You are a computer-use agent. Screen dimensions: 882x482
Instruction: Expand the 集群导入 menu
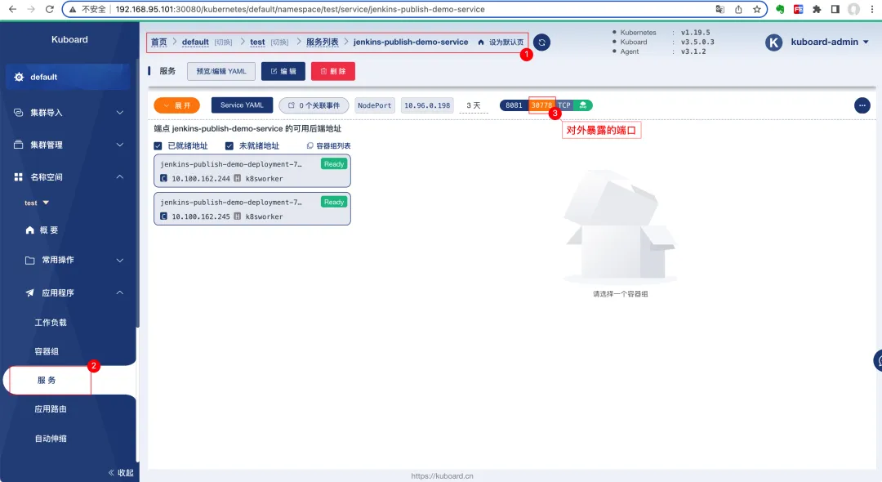pos(69,113)
